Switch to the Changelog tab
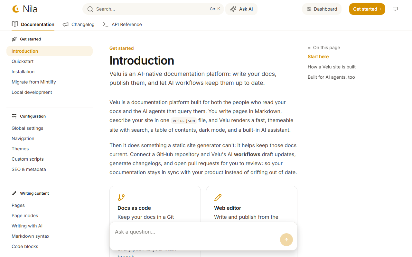Screen dimensions: 412x257 [x=79, y=24]
